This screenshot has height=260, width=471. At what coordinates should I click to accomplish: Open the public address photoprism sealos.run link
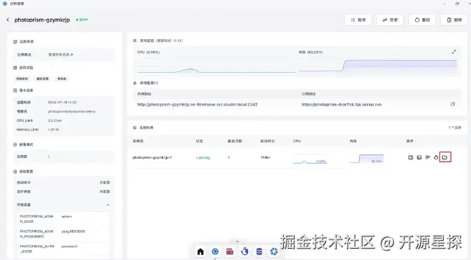pos(342,105)
